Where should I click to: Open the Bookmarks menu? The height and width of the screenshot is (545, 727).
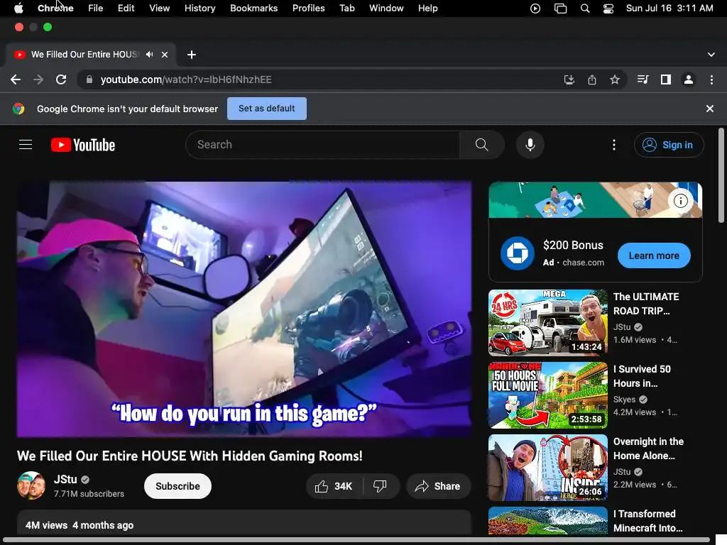tap(253, 9)
